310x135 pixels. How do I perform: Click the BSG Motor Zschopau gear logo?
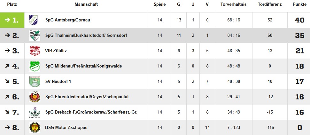point(35,127)
